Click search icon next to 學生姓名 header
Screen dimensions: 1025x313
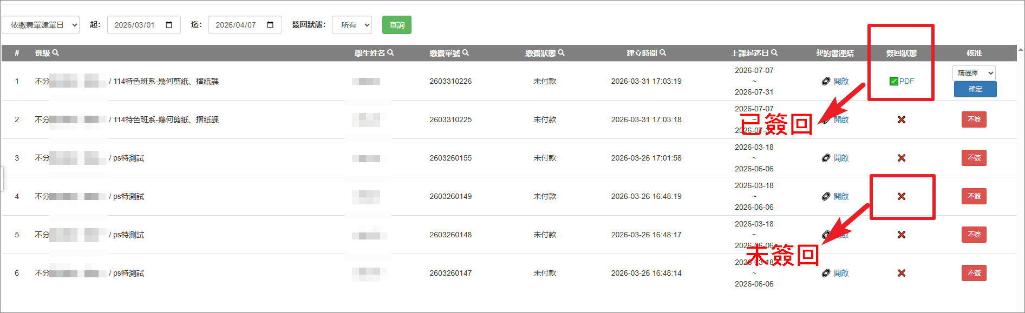click(x=391, y=53)
